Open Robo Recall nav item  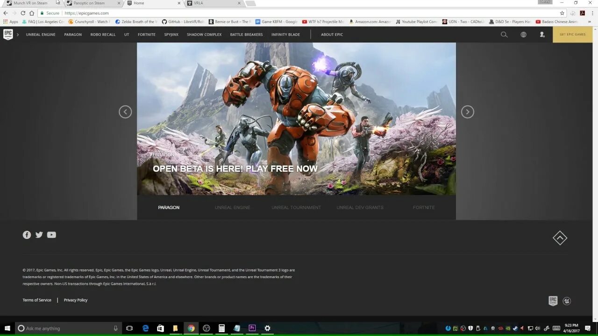pyautogui.click(x=103, y=35)
